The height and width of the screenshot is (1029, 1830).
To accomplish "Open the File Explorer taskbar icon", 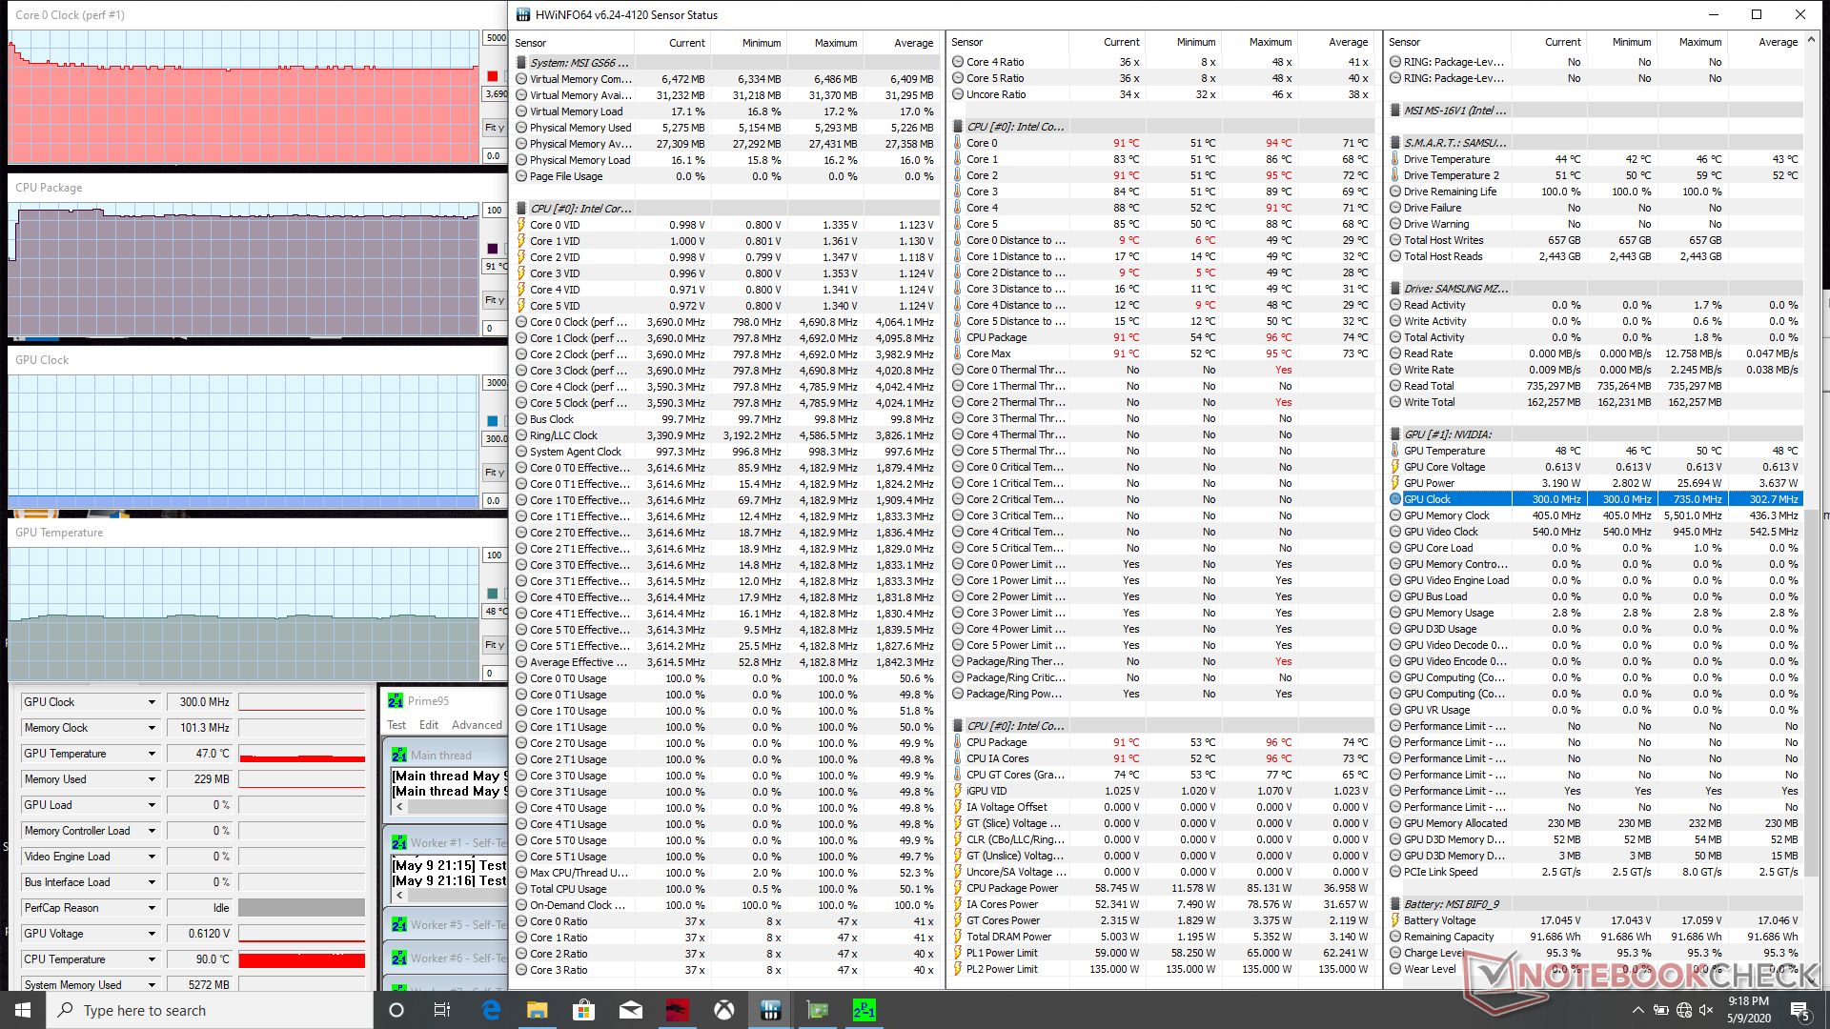I will point(537,1010).
